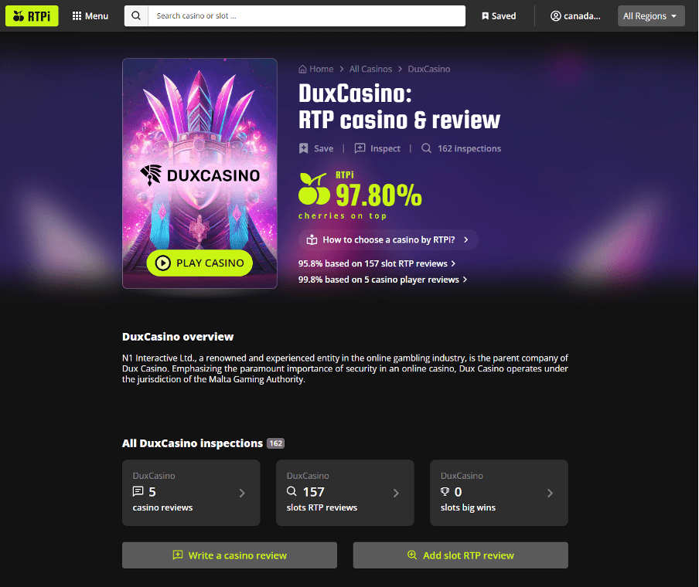This screenshot has width=699, height=587.
Task: Open How to choose a casino by RTPi
Action: tap(388, 239)
